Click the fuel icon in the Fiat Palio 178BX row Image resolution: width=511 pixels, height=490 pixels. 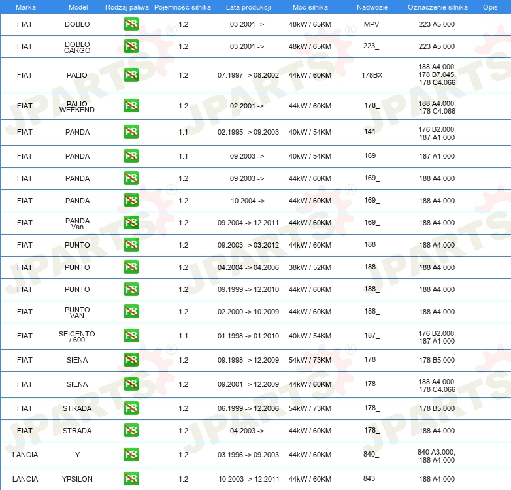coord(131,75)
